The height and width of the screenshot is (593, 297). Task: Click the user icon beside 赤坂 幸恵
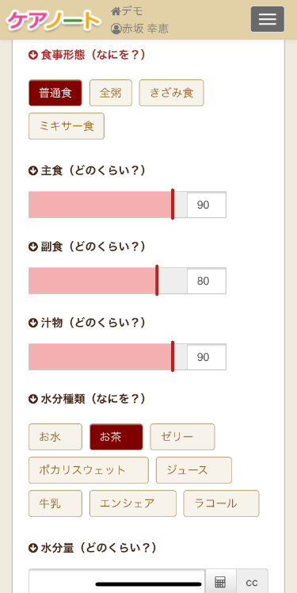pyautogui.click(x=116, y=29)
